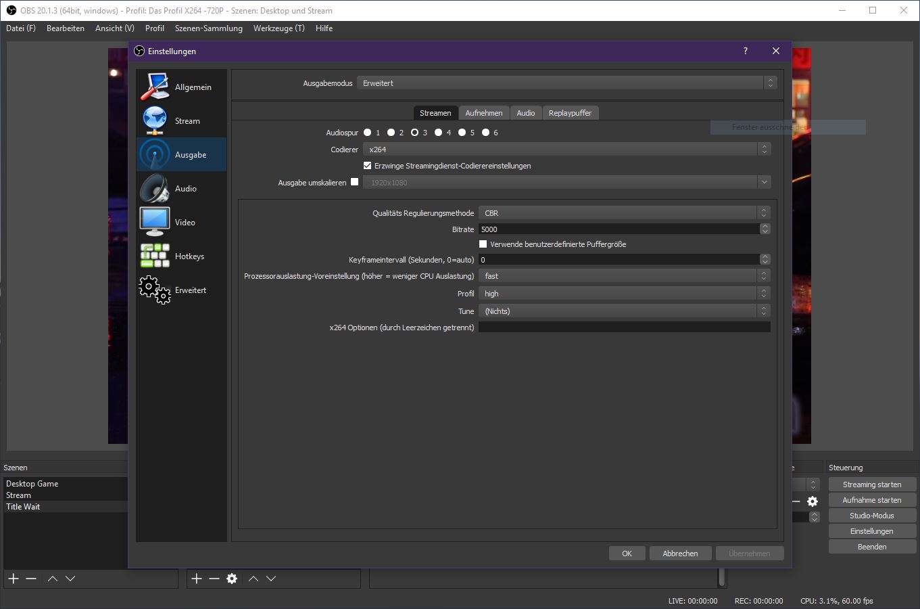920x609 pixels.
Task: Click Aufnahme starten button
Action: click(x=872, y=500)
